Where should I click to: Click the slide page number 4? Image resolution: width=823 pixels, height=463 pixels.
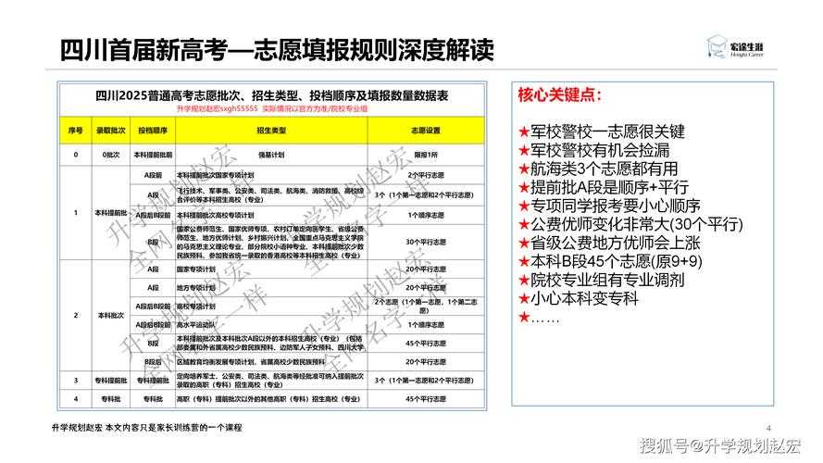coord(768,428)
